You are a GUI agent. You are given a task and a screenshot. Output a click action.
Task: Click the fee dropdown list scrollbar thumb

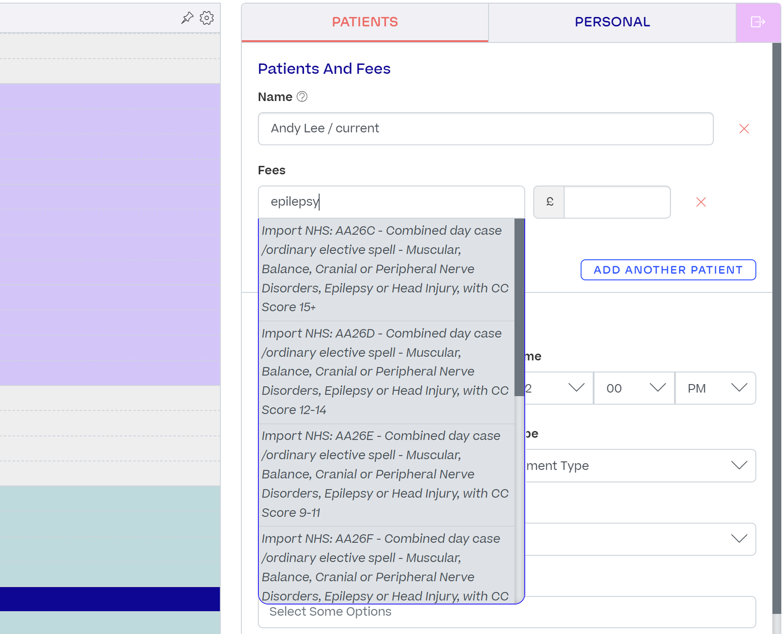click(519, 308)
